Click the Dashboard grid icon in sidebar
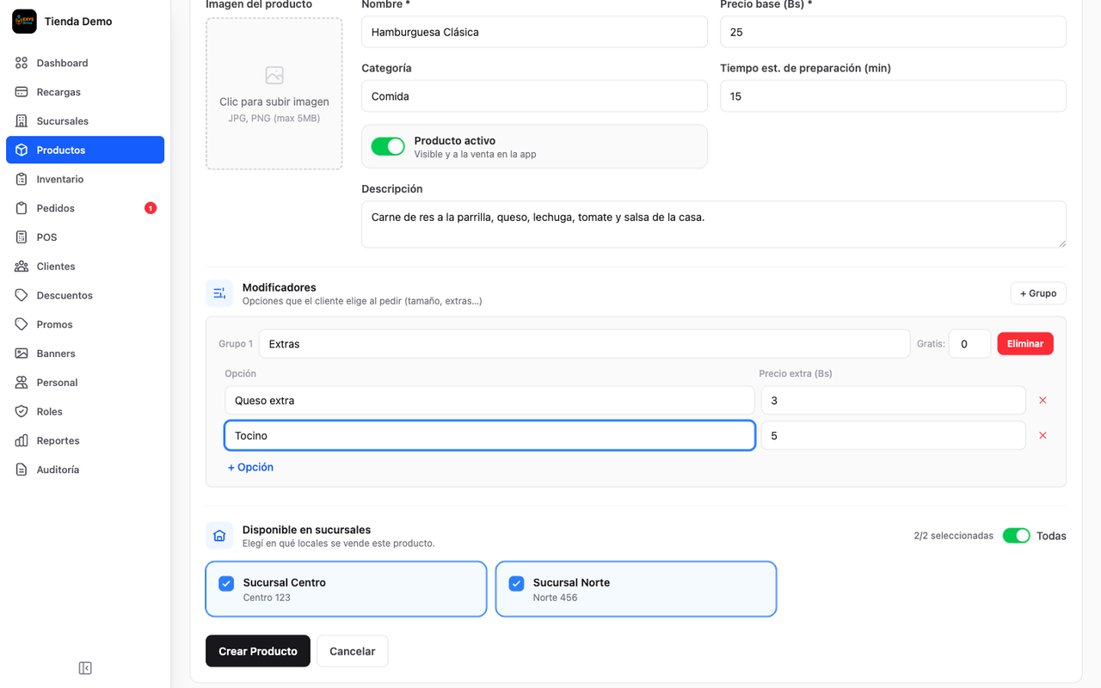This screenshot has height=688, width=1101. (22, 63)
